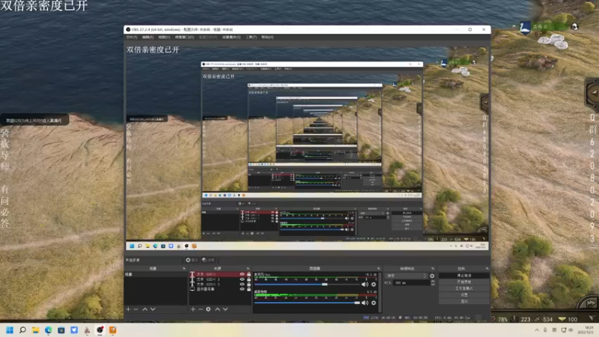The height and width of the screenshot is (337, 599).
Task: Mute the 桌面音频 speaker icon
Action: point(365,303)
